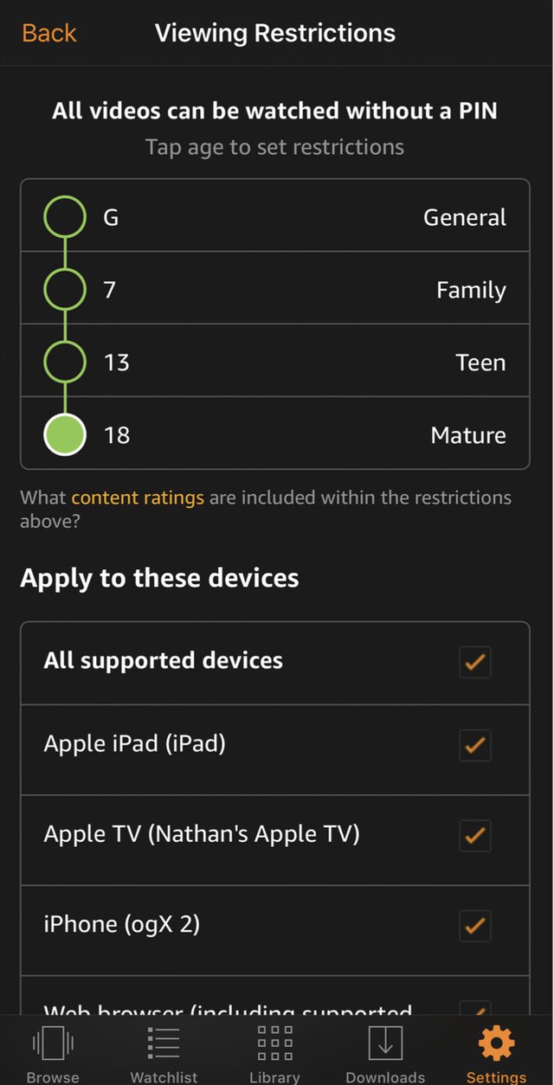Tap the Settings gear icon
Image resolution: width=554 pixels, height=1085 pixels.
coord(496,1043)
